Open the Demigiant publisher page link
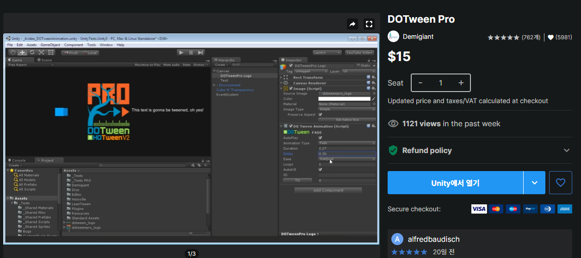The image size is (581, 258). [418, 37]
